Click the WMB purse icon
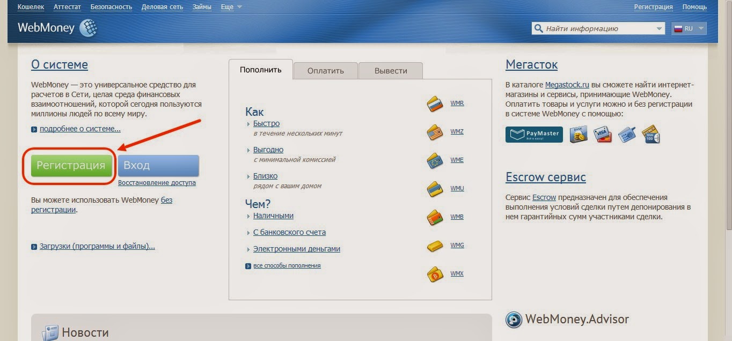This screenshot has width=732, height=341. click(435, 217)
